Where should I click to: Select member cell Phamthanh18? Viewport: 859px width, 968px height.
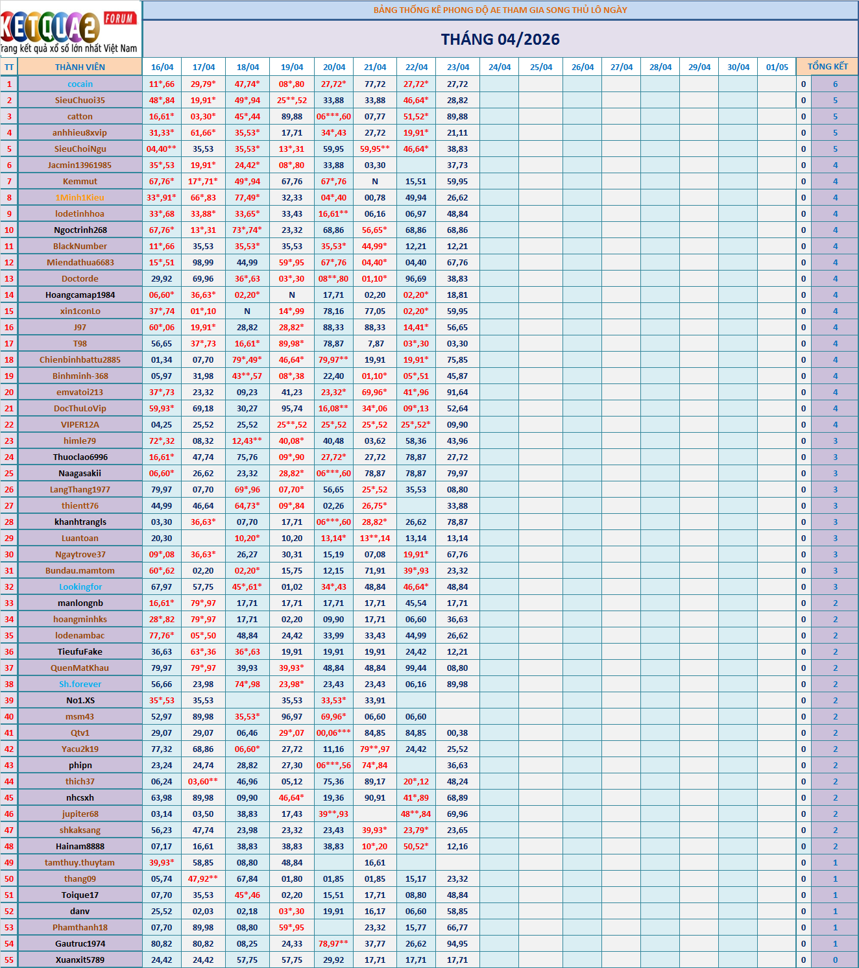pyautogui.click(x=80, y=927)
